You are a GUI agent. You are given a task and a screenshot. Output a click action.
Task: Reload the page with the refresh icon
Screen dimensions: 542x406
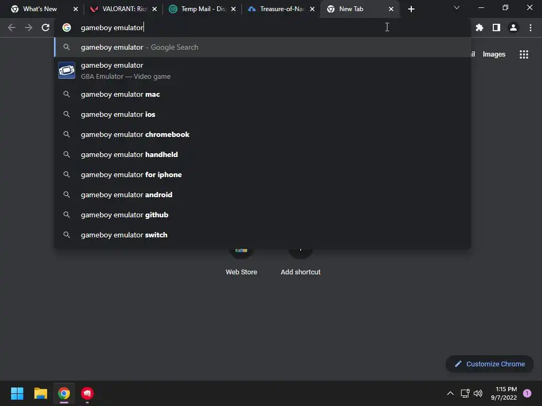tap(46, 27)
